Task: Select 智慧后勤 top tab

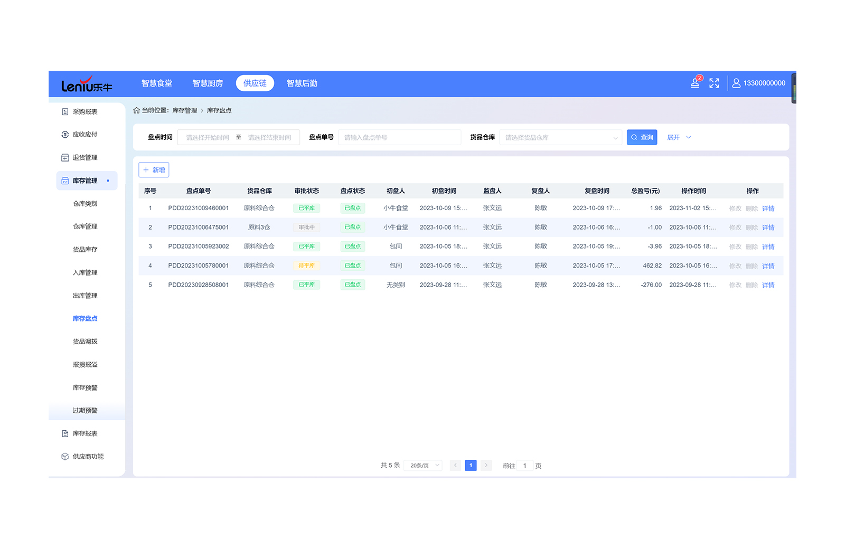Action: pos(302,83)
